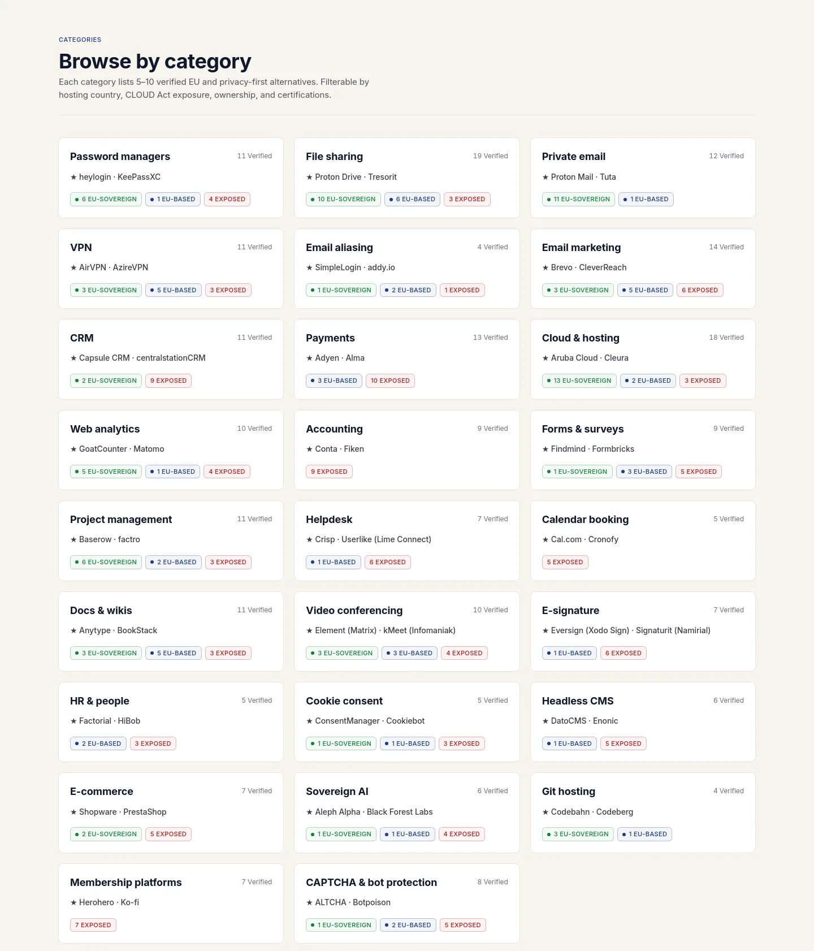Click "Proton Mail · Tuta" in Private email
This screenshot has height=951, width=814.
583,177
